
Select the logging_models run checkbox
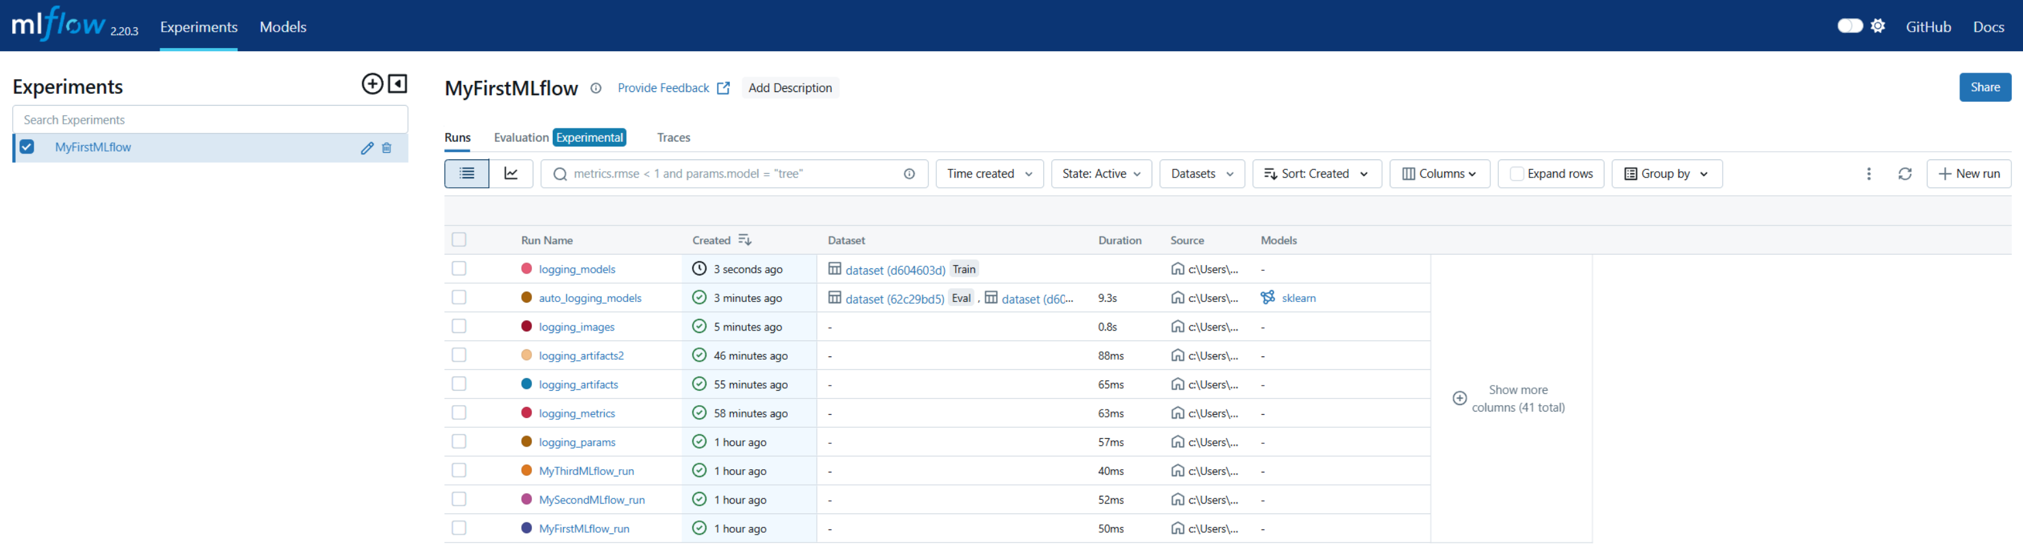pos(459,268)
